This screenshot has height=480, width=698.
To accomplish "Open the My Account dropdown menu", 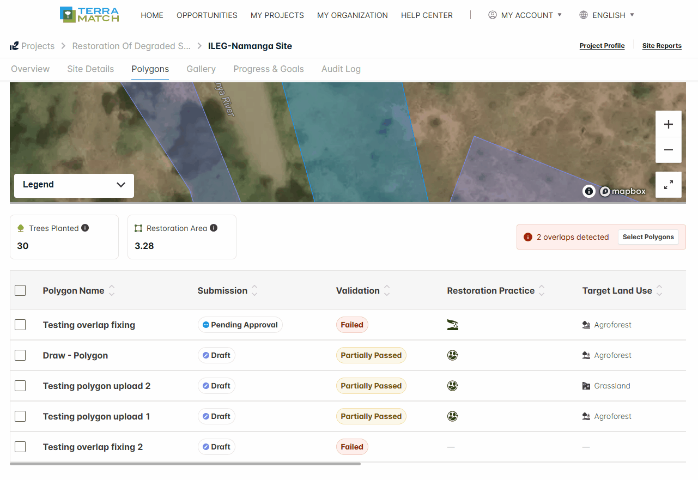I will point(525,15).
